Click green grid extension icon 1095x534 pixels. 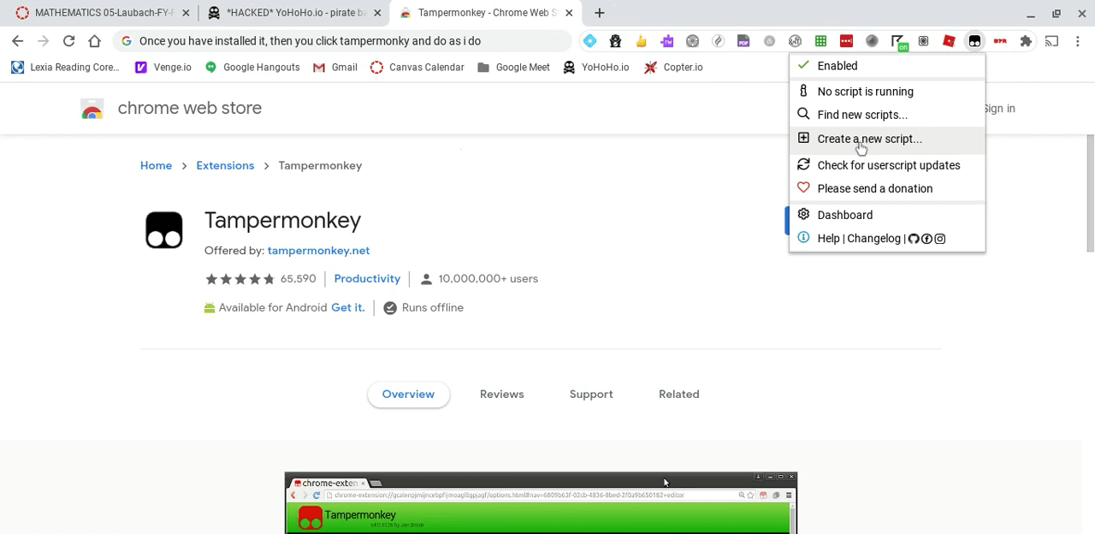(820, 41)
